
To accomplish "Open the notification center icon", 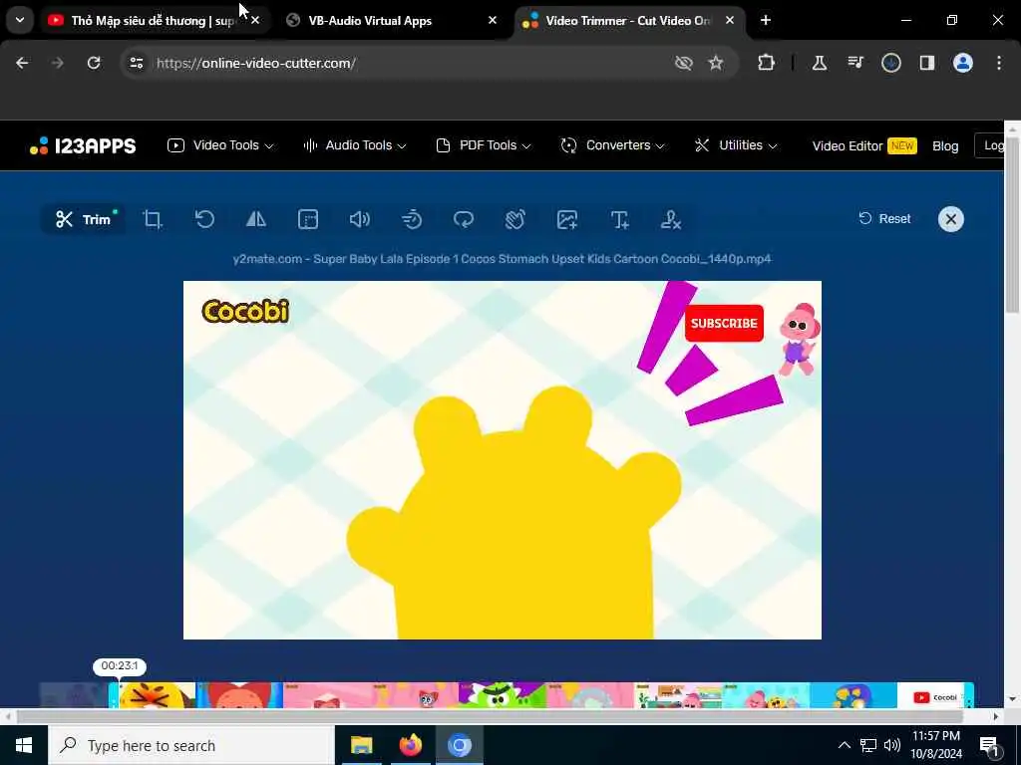I will tap(990, 745).
